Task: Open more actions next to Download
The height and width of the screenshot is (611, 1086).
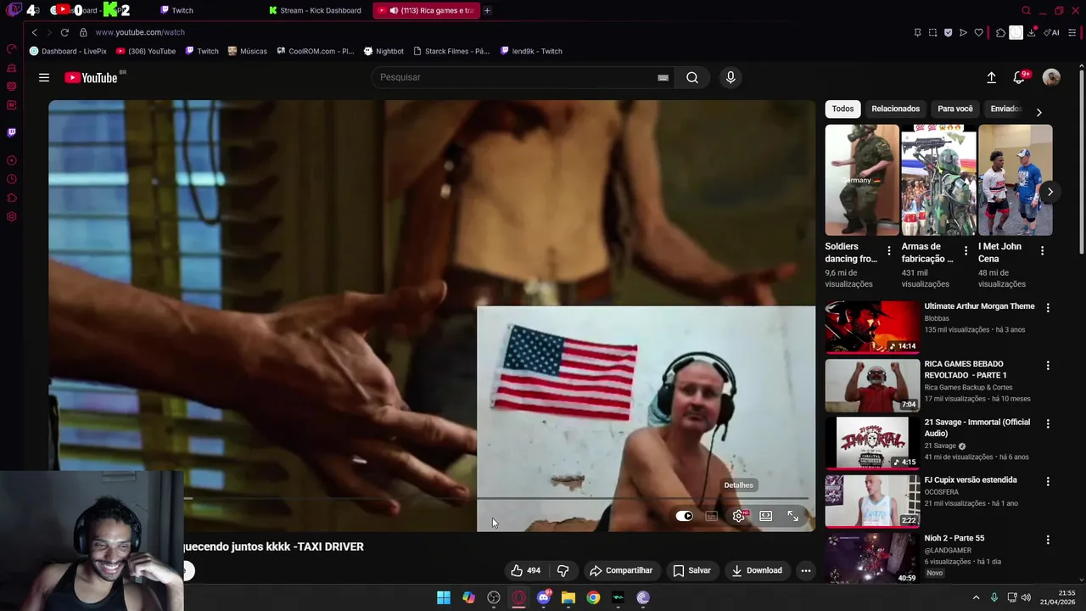Action: pyautogui.click(x=806, y=570)
